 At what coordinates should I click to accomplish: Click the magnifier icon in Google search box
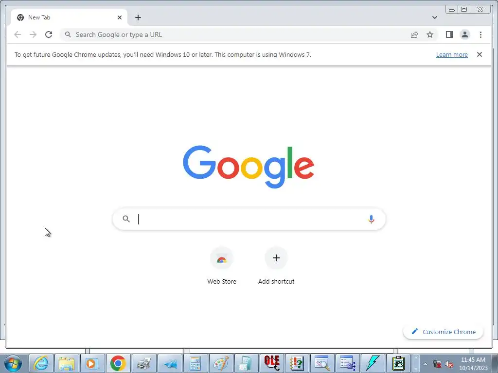[126, 219]
